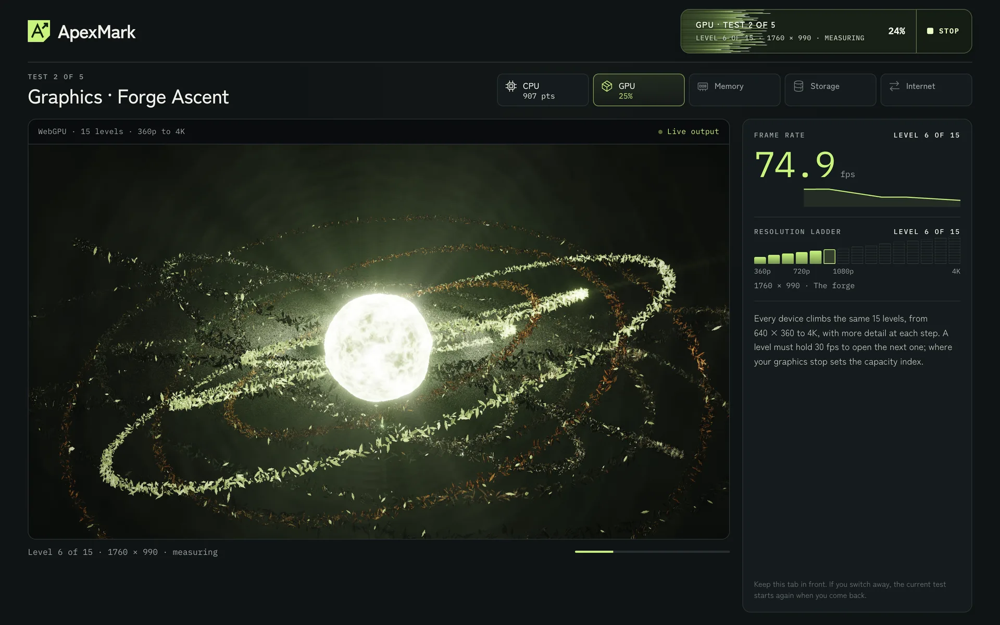Click the FRAME RATE label
The height and width of the screenshot is (625, 1000).
pos(779,135)
